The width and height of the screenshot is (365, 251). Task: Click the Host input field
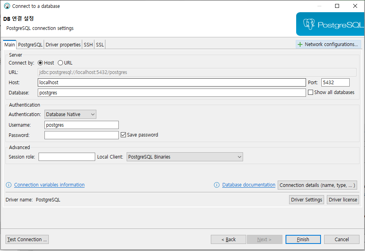tap(172, 83)
